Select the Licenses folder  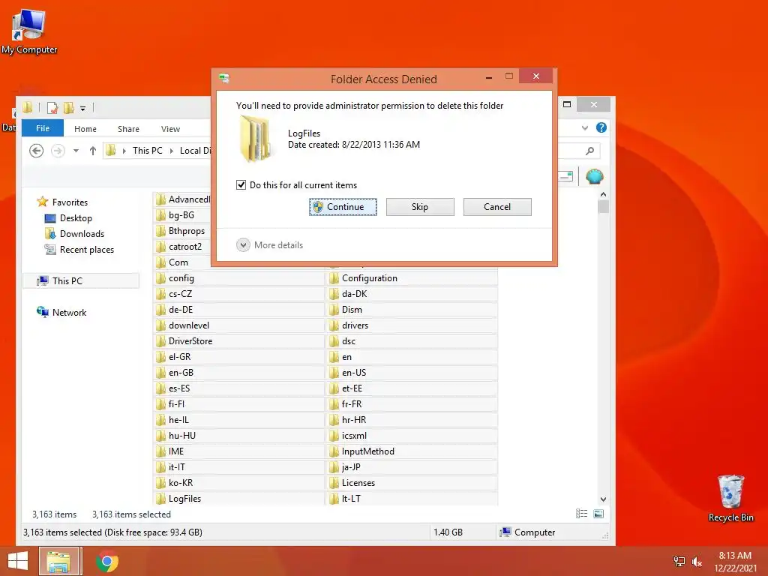coord(412,483)
